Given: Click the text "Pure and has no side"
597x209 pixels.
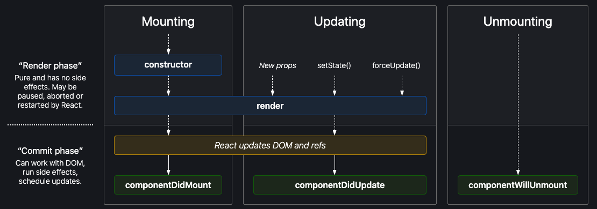Looking at the screenshot, I should pyautogui.click(x=50, y=78).
